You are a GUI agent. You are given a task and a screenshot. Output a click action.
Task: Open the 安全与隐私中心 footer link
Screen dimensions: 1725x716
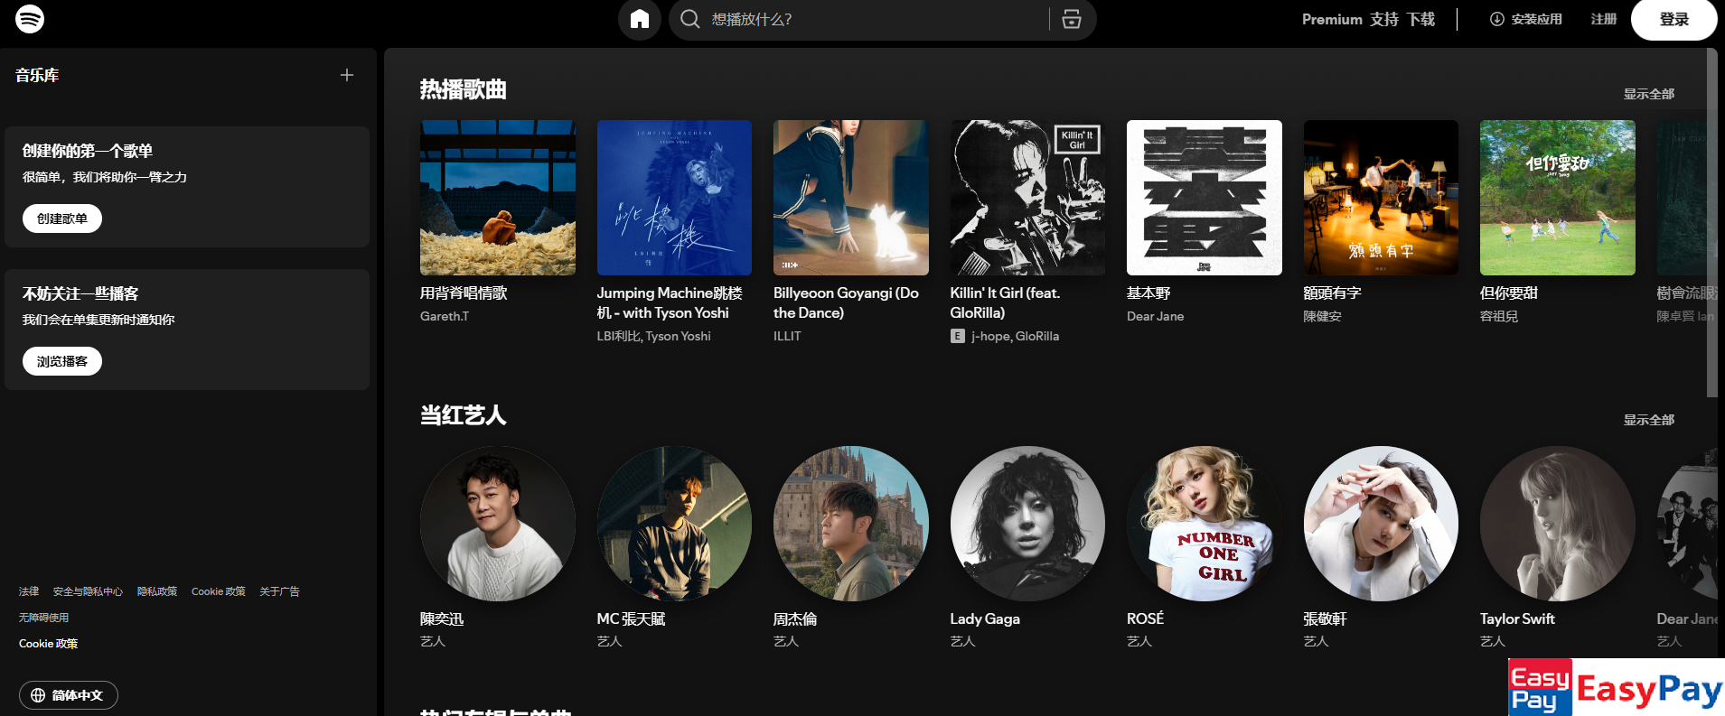(x=88, y=591)
